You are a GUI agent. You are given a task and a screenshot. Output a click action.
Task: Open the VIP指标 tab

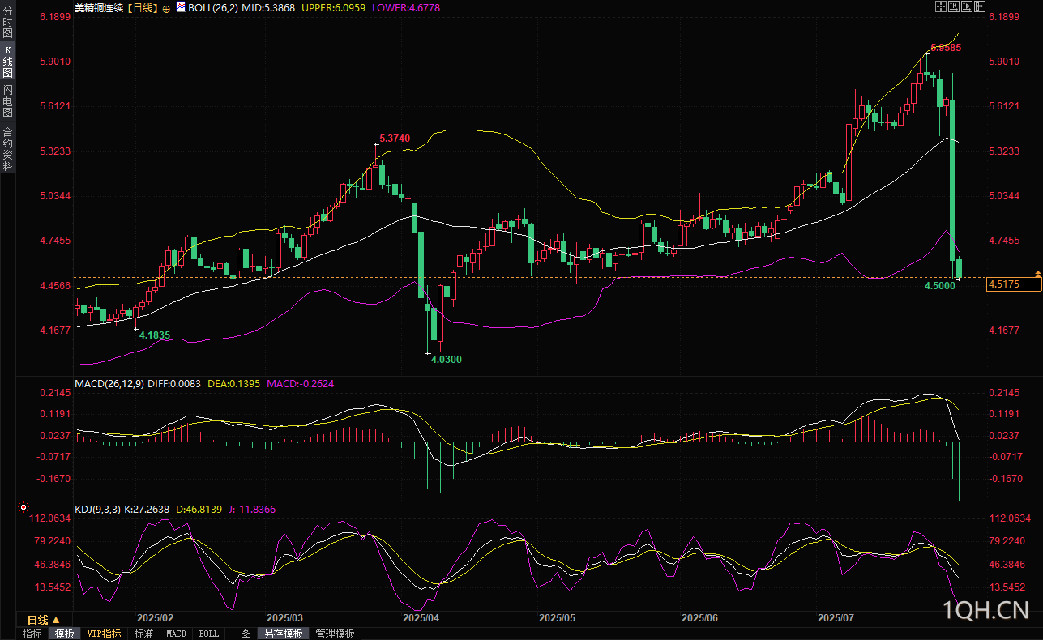coord(105,634)
